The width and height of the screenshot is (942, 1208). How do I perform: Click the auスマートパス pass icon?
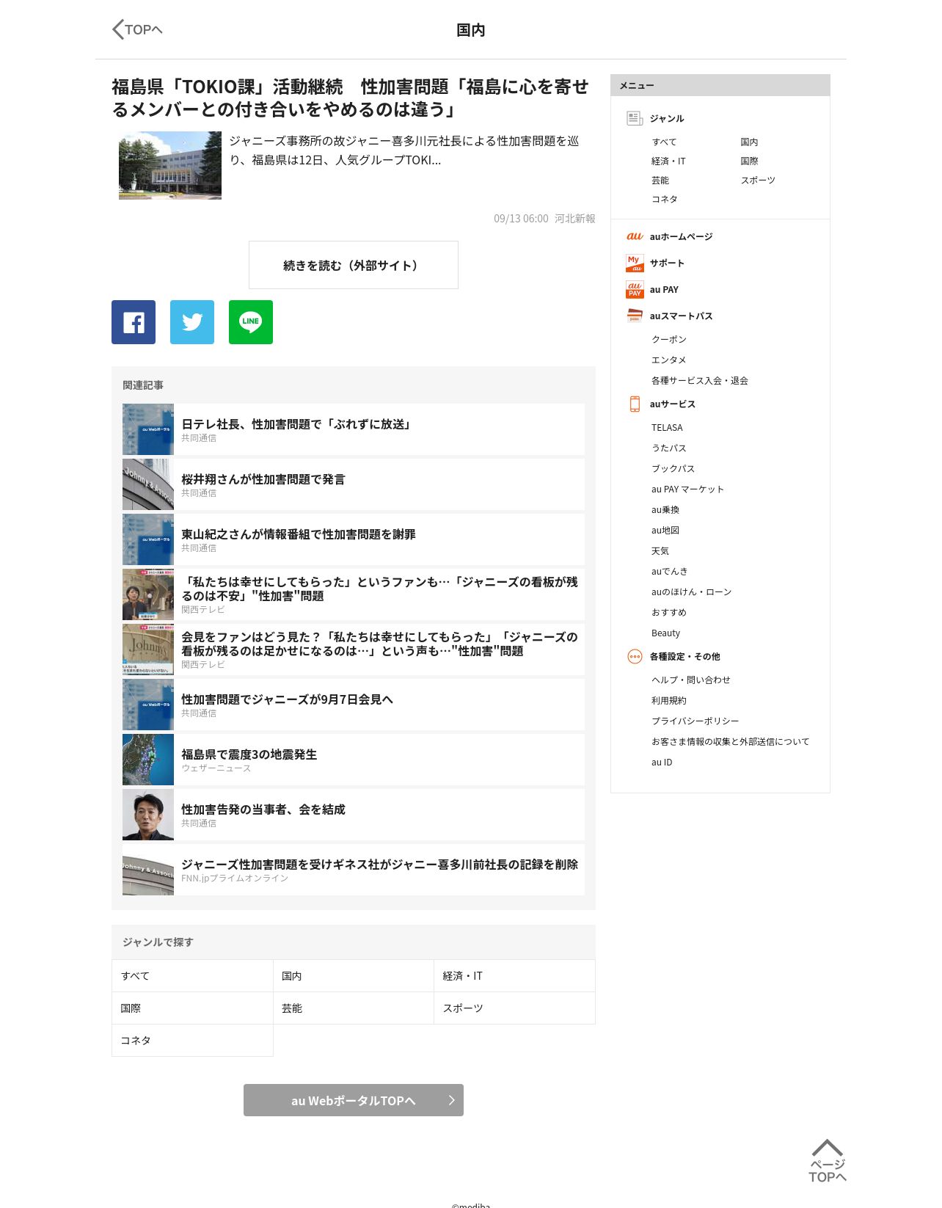click(635, 316)
